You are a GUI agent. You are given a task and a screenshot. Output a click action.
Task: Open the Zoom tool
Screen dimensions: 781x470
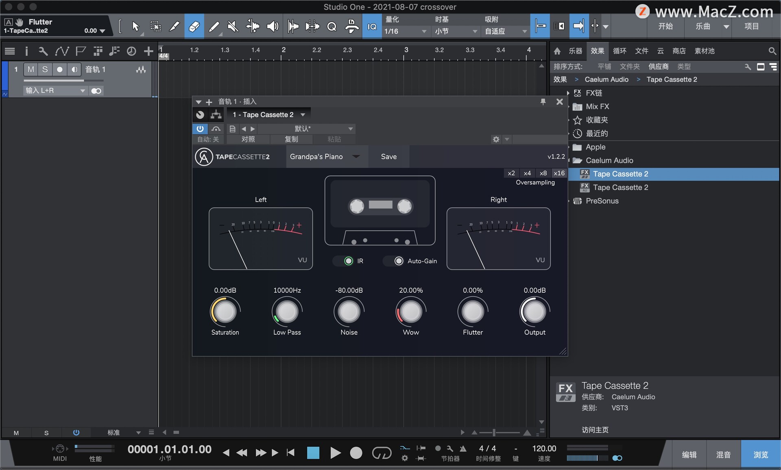pyautogui.click(x=332, y=26)
